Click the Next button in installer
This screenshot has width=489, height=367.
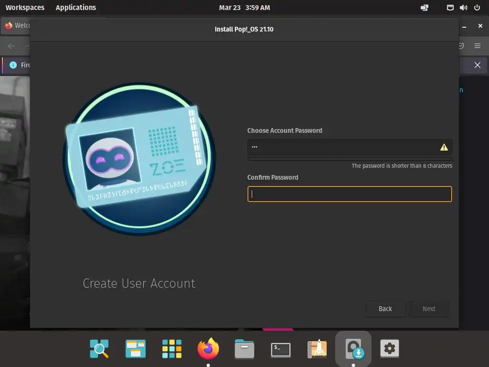429,309
